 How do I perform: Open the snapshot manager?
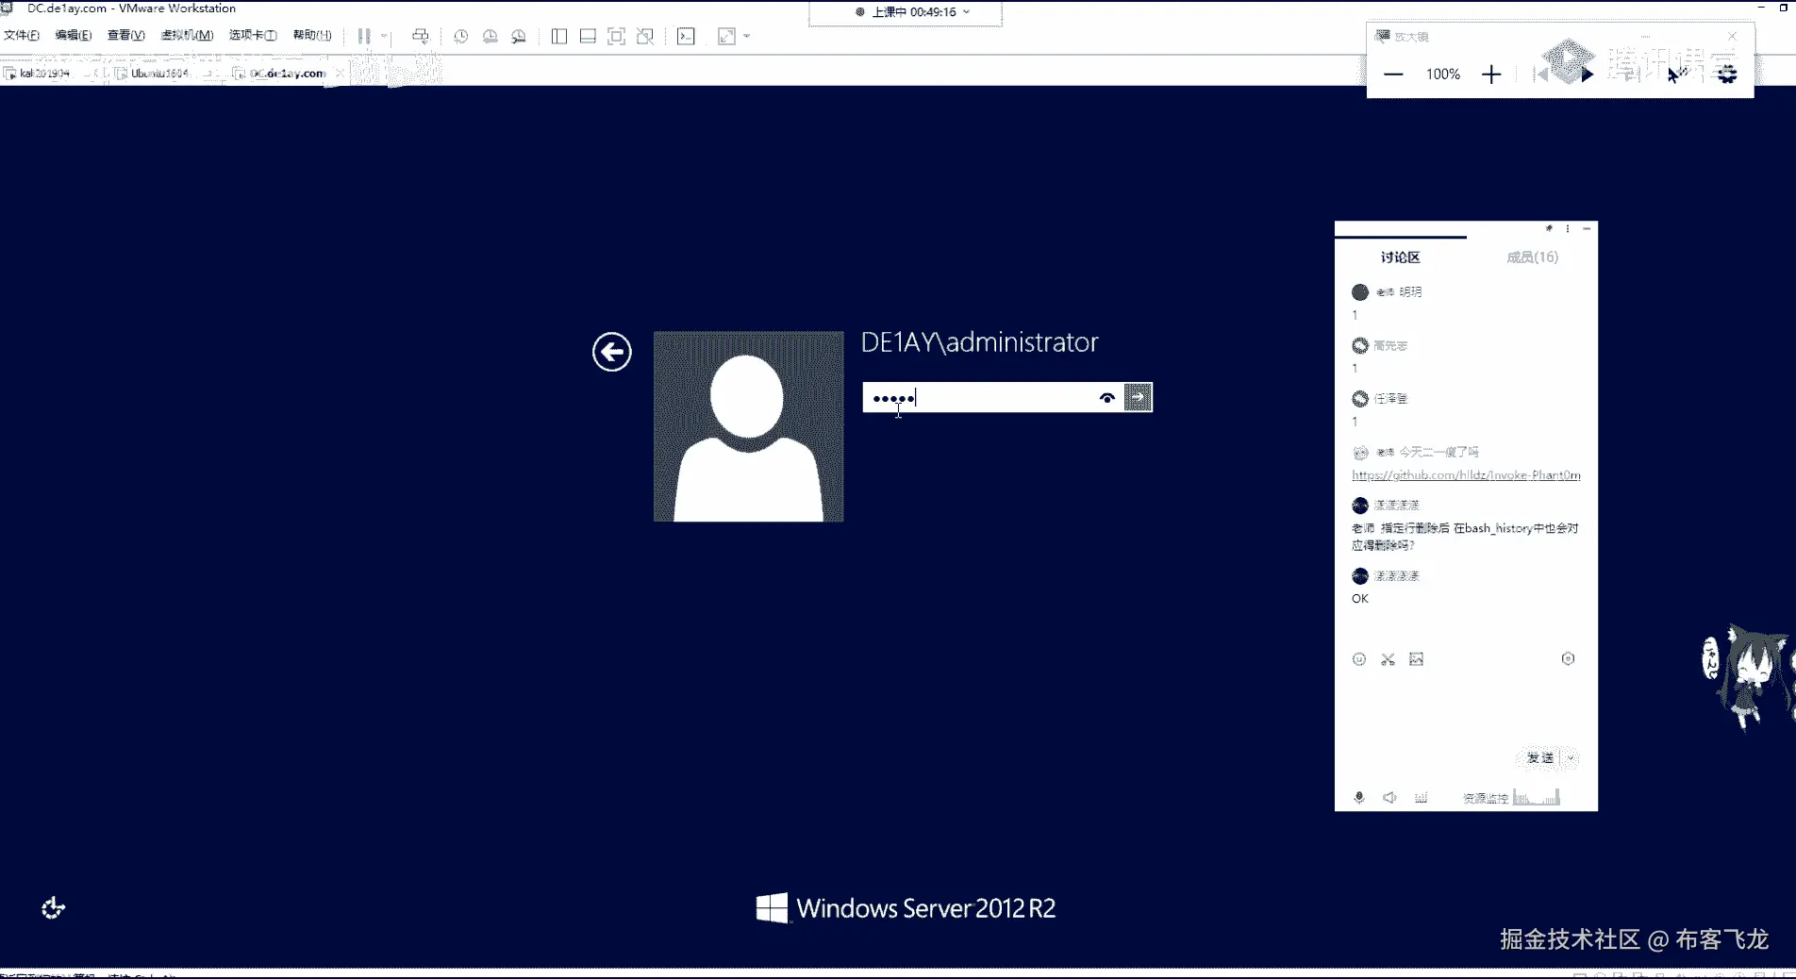pos(519,36)
